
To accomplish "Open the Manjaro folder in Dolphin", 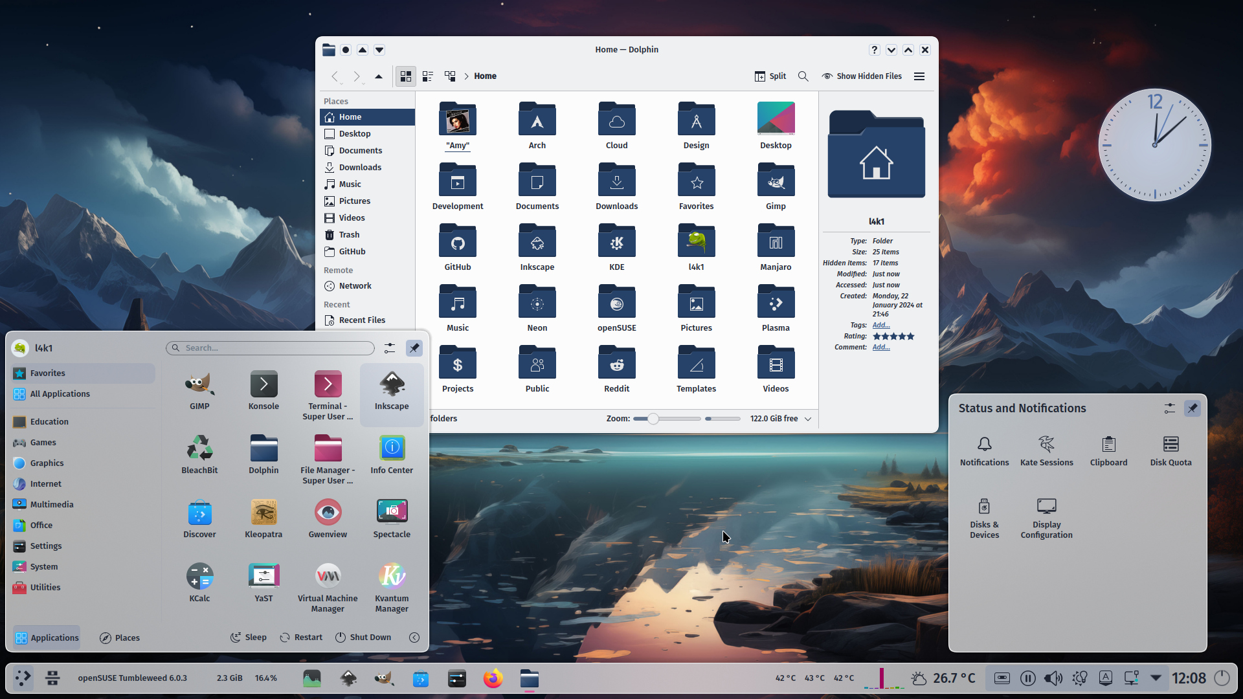I will tap(776, 248).
